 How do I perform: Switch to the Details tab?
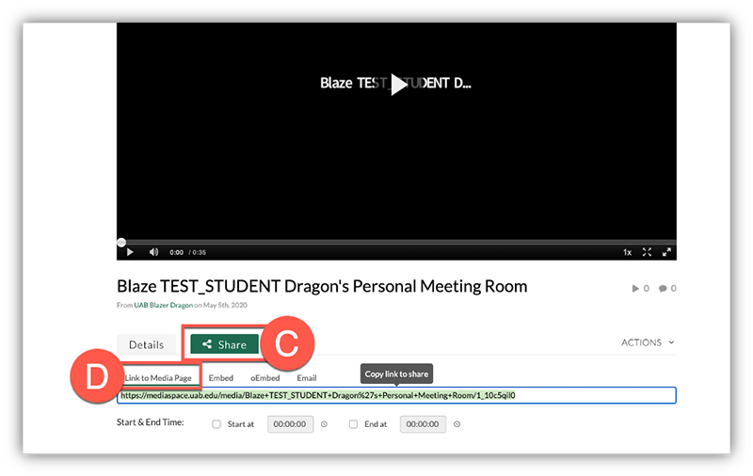coord(146,344)
